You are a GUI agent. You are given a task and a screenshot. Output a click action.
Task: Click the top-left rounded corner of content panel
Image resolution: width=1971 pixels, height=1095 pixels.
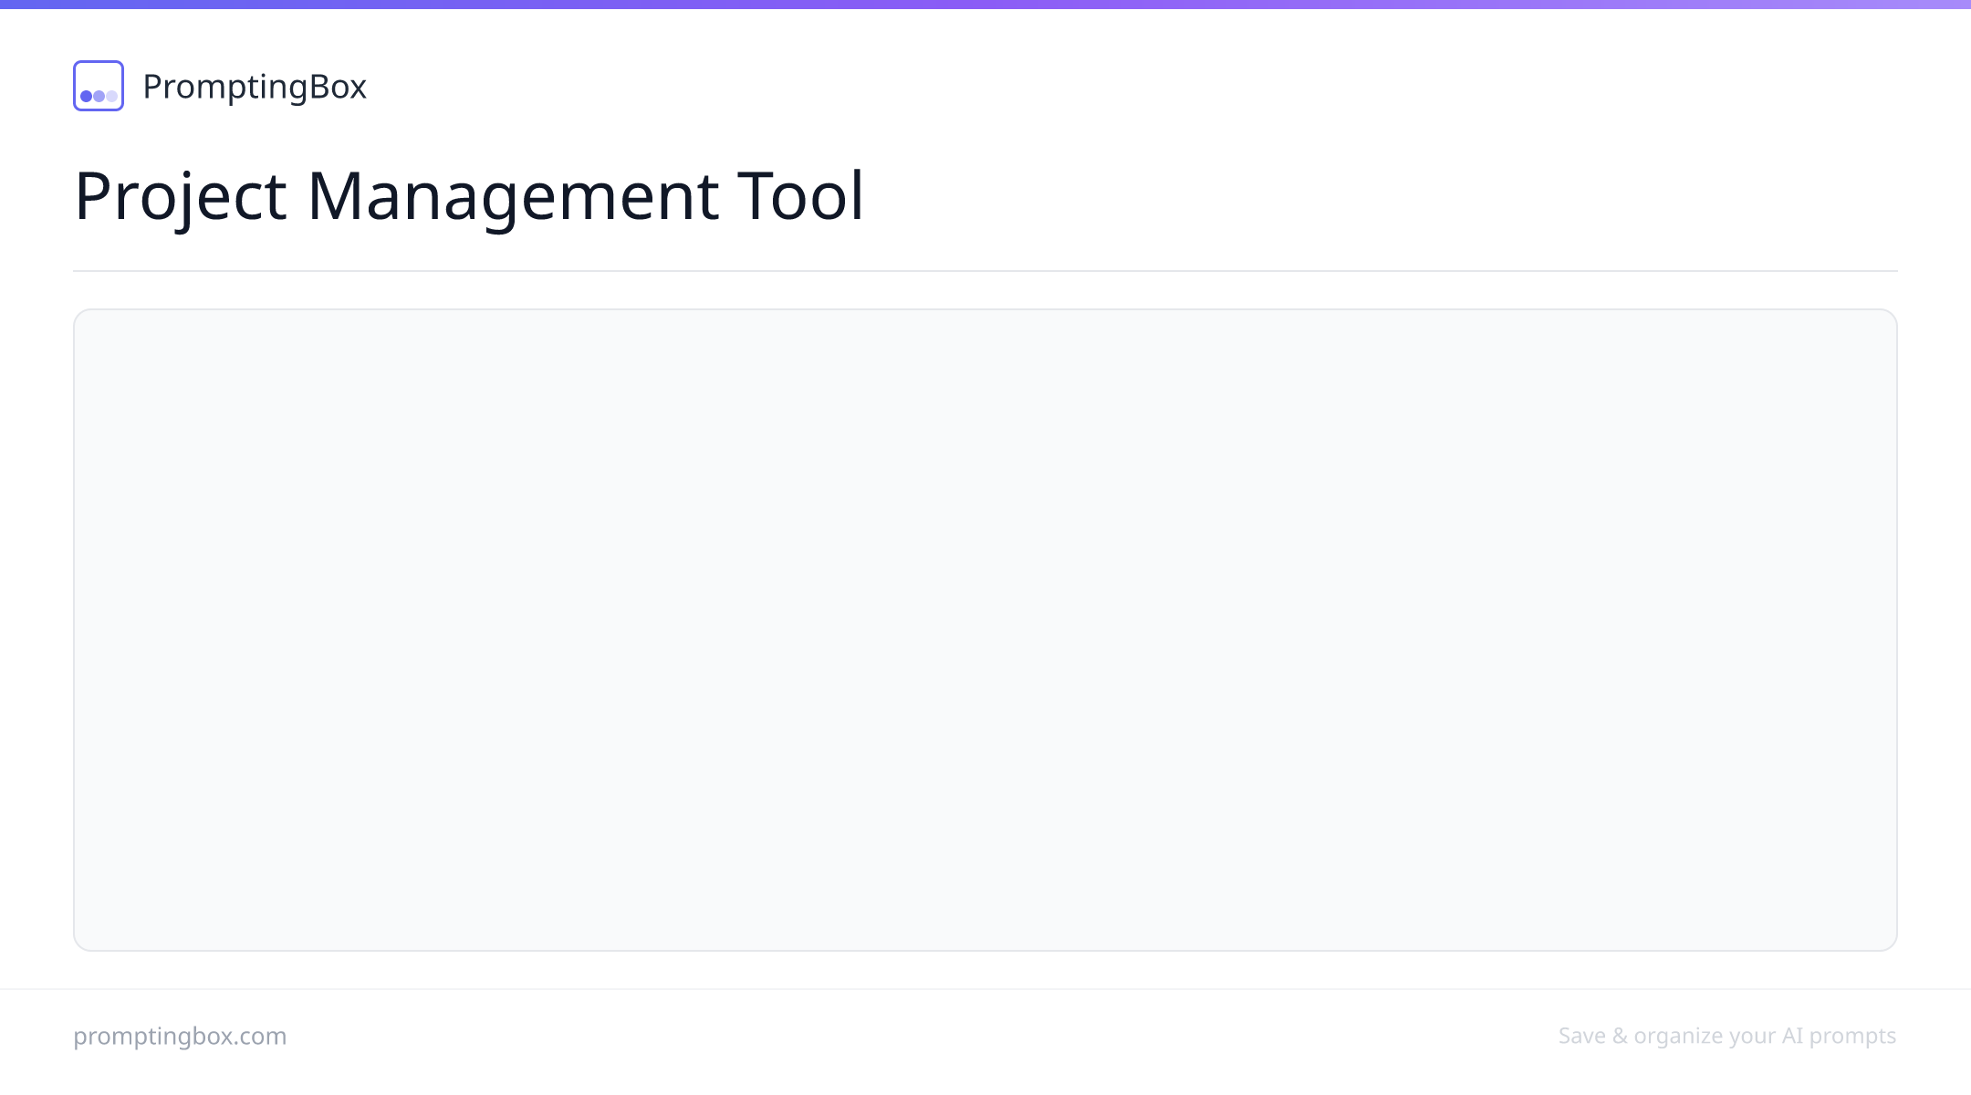pyautogui.click(x=78, y=314)
